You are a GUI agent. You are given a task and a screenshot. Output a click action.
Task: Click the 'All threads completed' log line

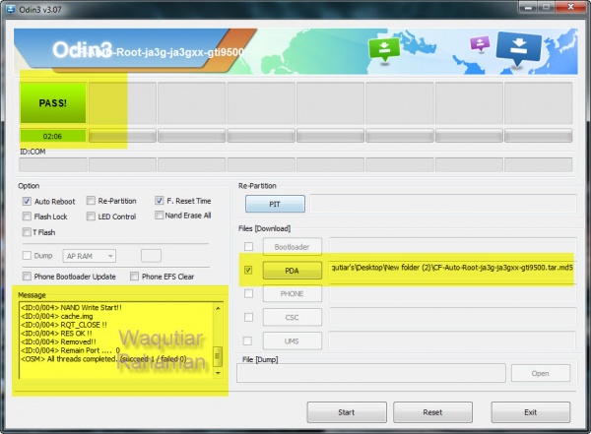tap(103, 359)
